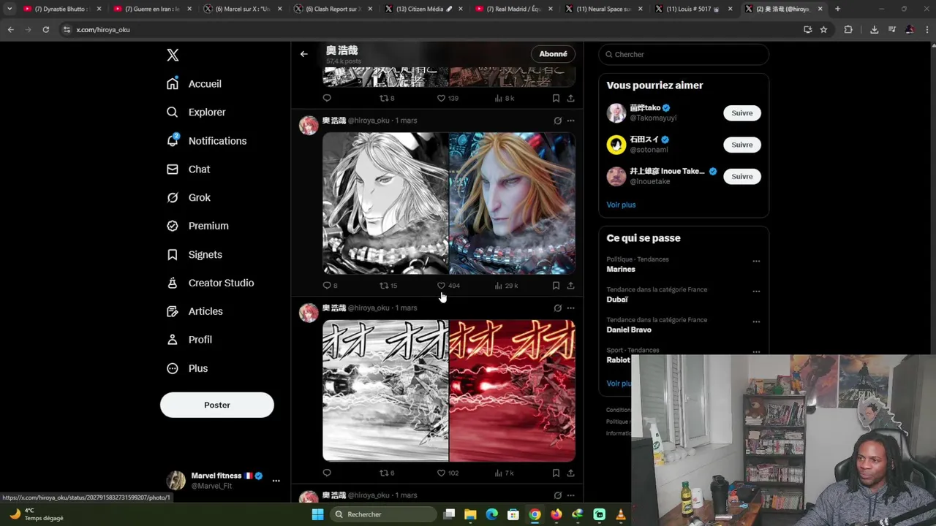Open the colored blond portrait image
The image size is (936, 526).
513,203
